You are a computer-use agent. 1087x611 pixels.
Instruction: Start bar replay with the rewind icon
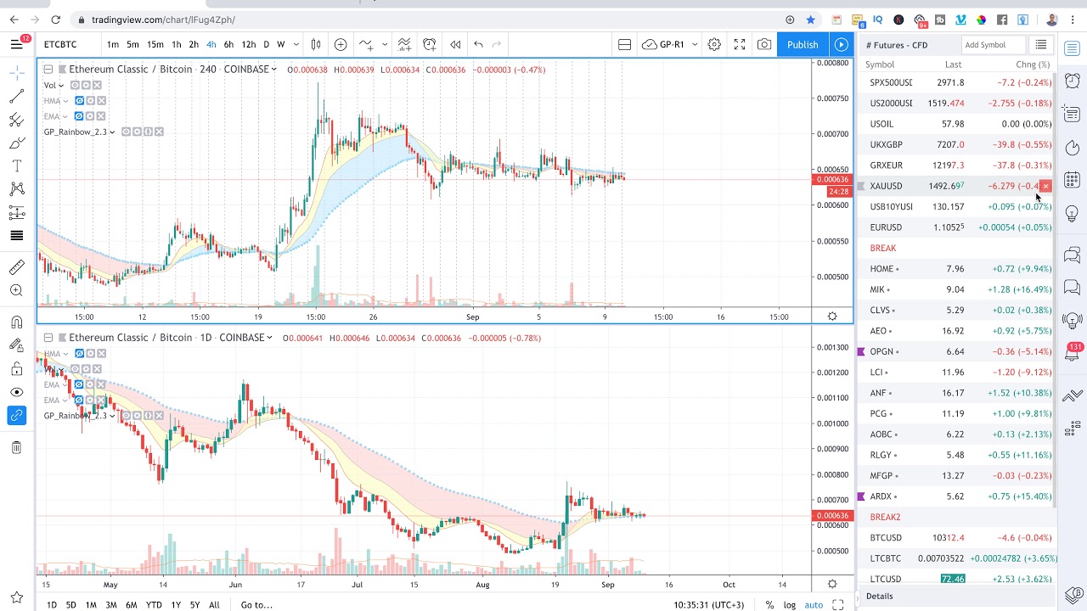pos(455,44)
